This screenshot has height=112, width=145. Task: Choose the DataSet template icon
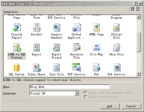[37, 27]
